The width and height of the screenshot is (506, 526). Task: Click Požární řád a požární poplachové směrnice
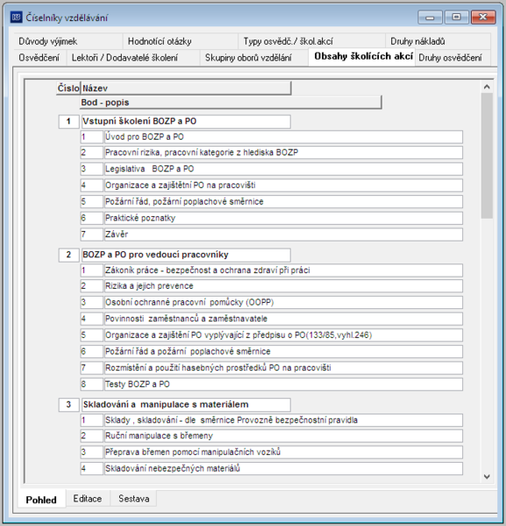point(283,351)
